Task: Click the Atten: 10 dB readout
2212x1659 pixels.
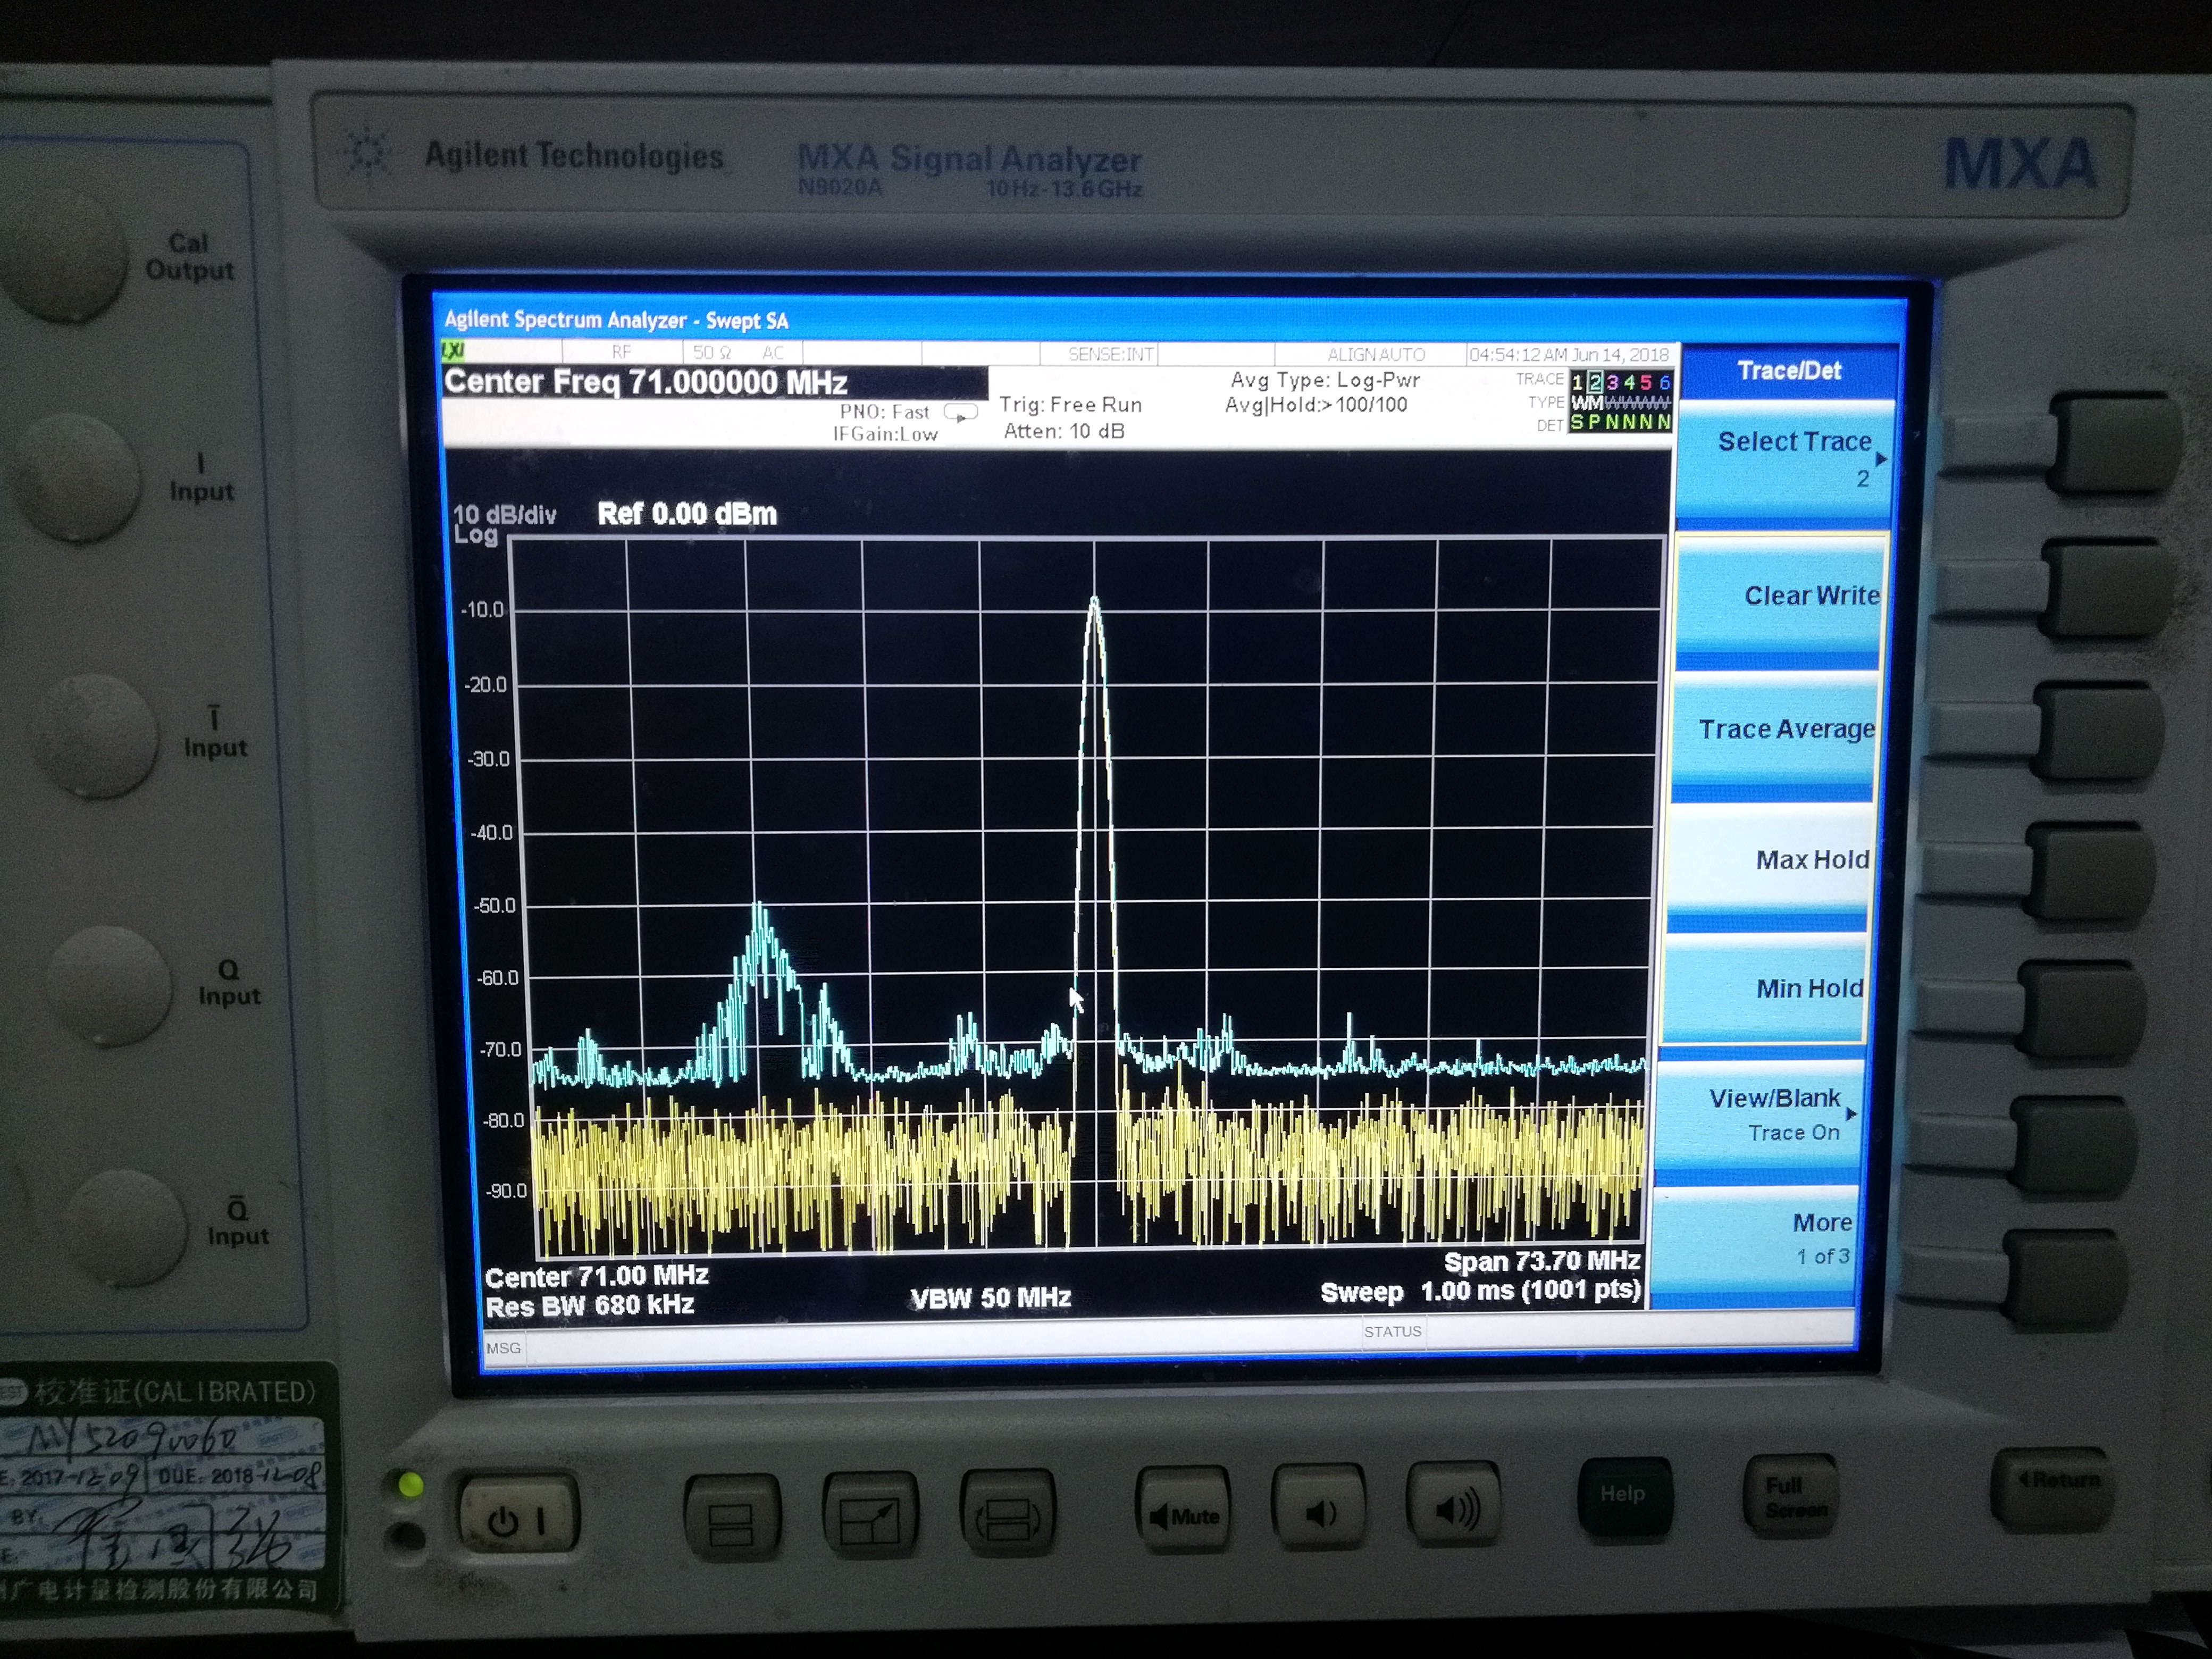Action: tap(1064, 431)
